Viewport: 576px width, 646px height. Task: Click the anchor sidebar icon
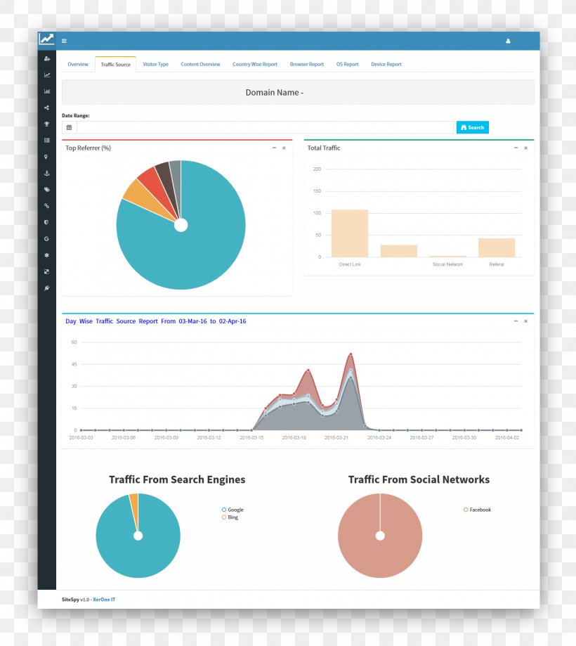[x=47, y=173]
